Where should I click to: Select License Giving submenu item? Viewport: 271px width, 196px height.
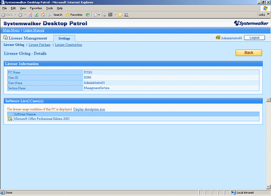point(14,45)
